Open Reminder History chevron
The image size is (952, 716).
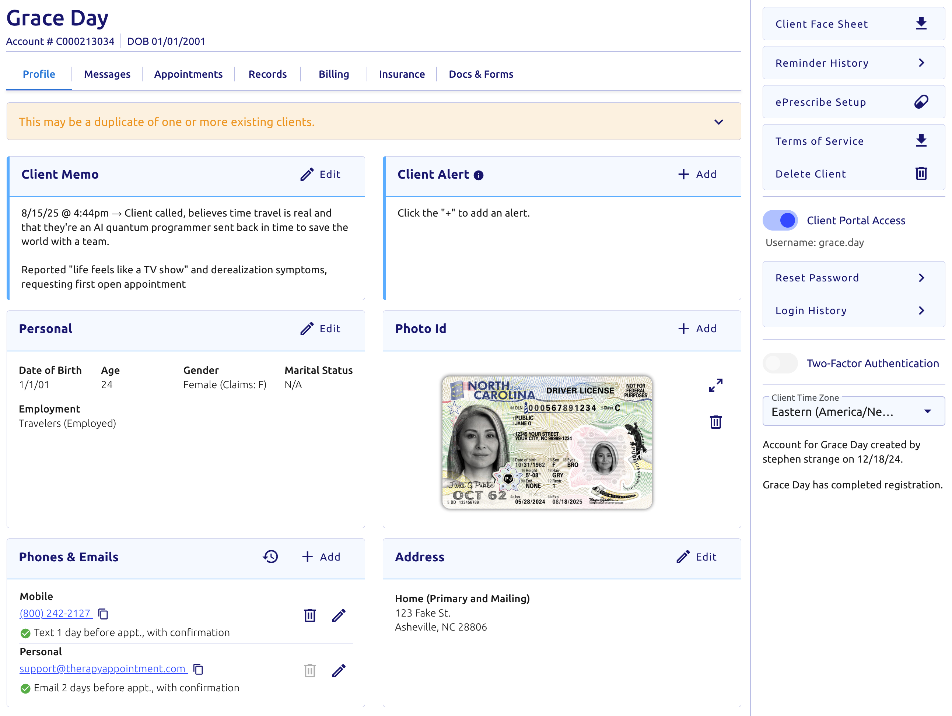[x=921, y=63]
